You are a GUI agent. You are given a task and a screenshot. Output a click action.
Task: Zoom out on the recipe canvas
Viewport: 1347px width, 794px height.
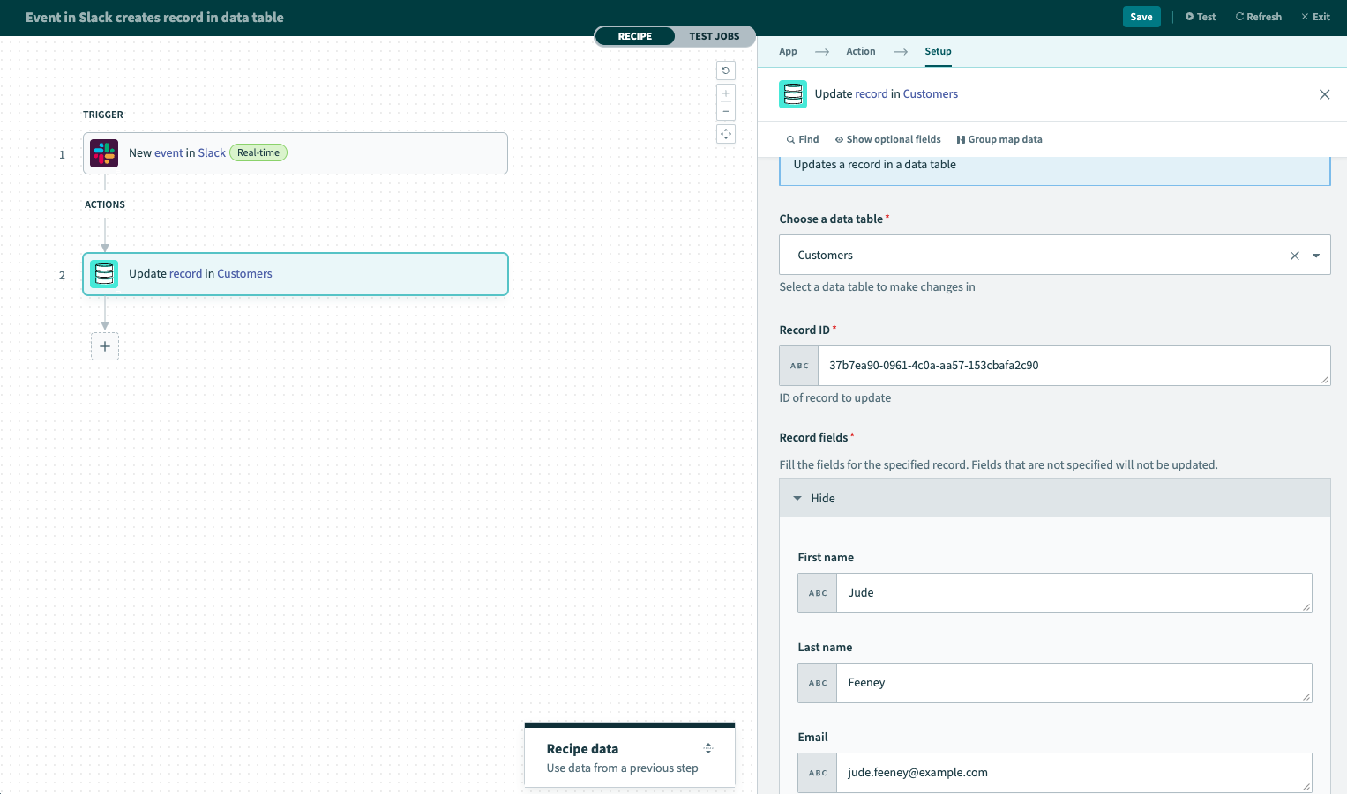(x=726, y=111)
